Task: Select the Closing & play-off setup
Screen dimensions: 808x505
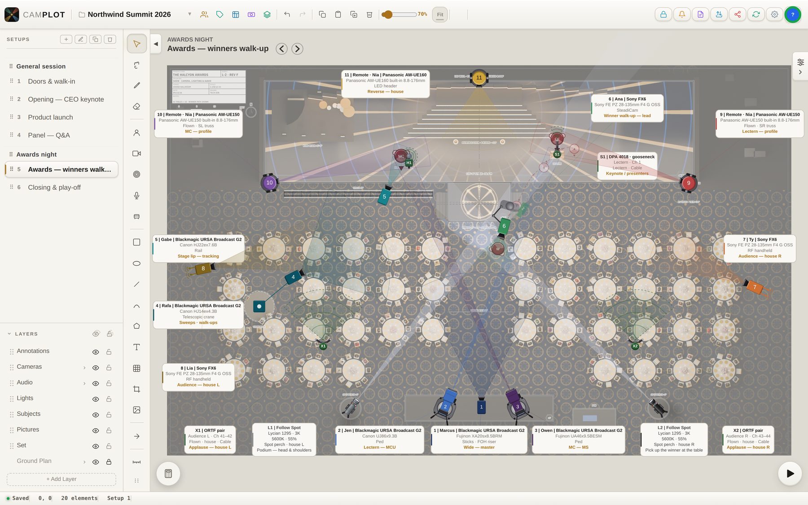Action: [61, 187]
